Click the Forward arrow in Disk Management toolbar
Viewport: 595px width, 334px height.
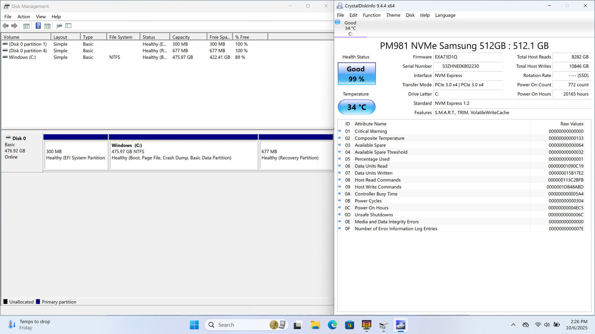pyautogui.click(x=15, y=26)
